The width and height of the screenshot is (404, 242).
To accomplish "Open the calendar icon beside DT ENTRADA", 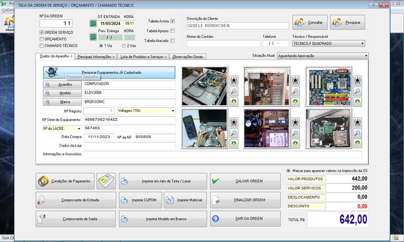I will [x=93, y=23].
